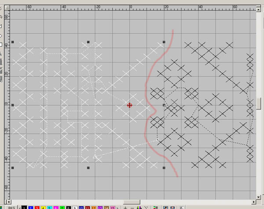
Task: Click the top-center selection handle
Action: pos(88,42)
